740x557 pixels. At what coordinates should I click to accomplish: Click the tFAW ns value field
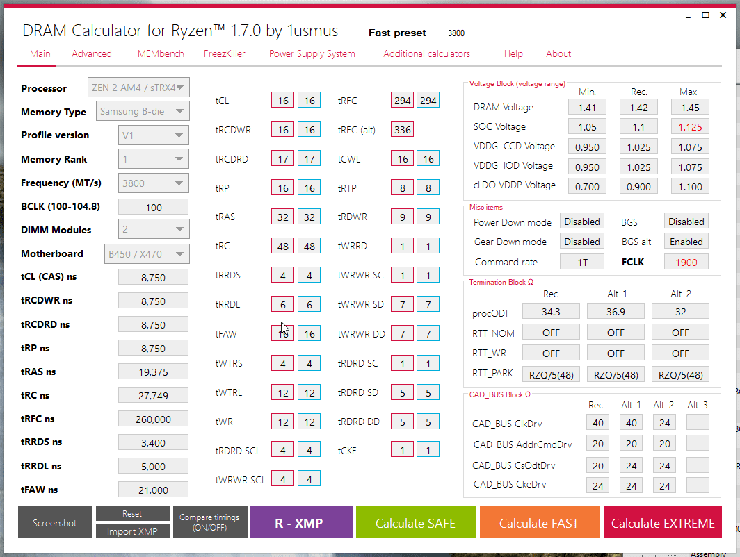(154, 490)
